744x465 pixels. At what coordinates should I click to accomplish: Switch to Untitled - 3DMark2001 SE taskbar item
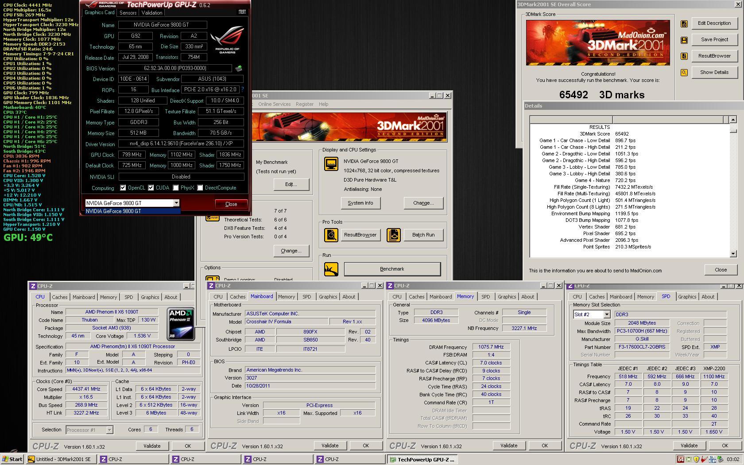62,459
